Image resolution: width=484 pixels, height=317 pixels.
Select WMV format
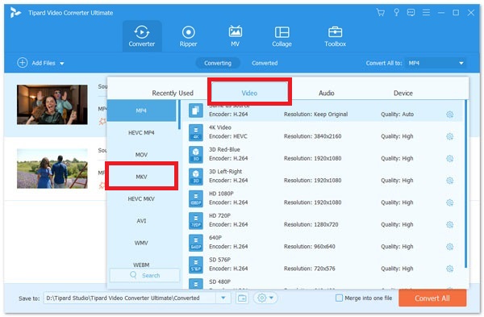tap(142, 243)
